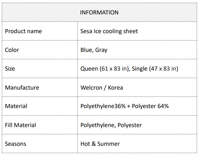Viewport: 199px width, 155px height.
Task: Click the word Korea
Action: point(115,87)
